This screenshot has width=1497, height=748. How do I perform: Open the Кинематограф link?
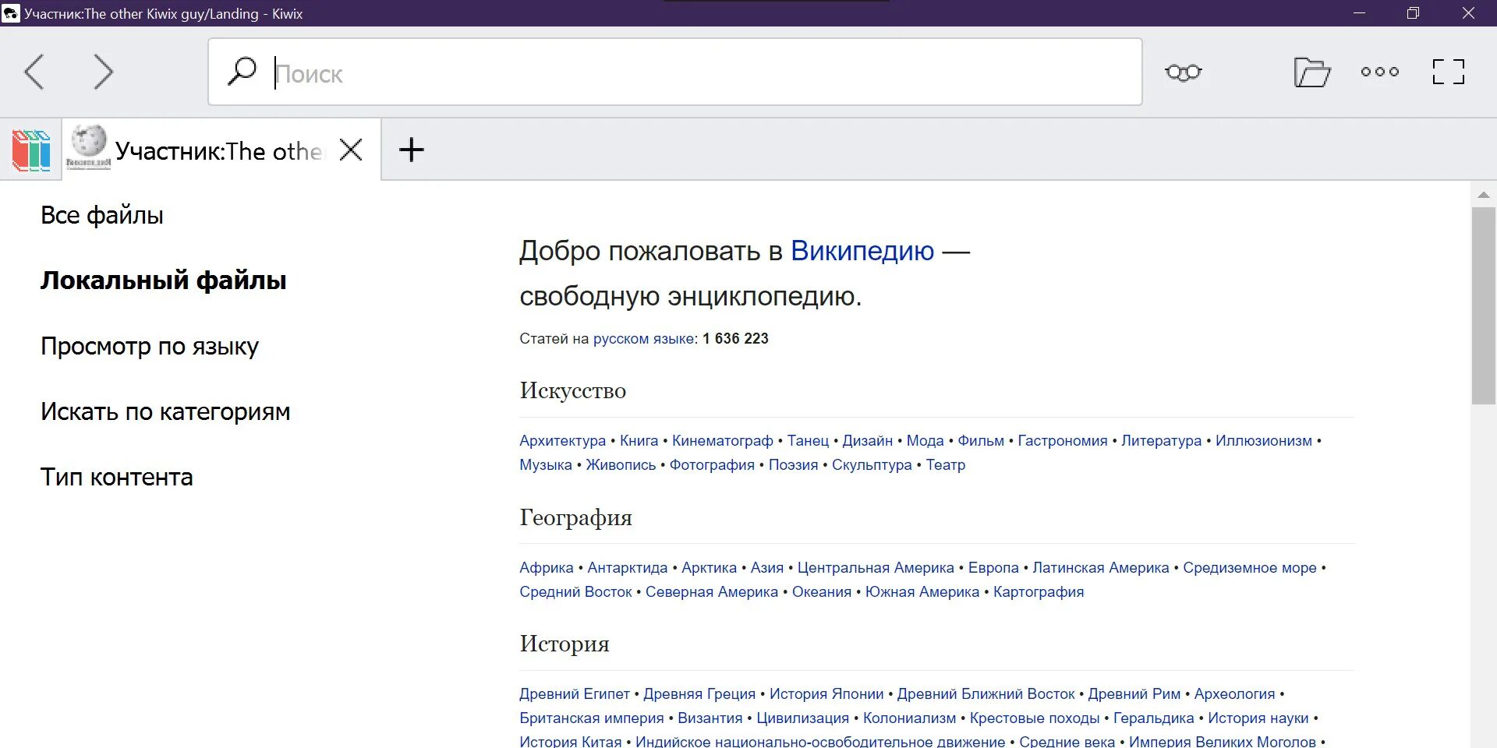coord(723,441)
